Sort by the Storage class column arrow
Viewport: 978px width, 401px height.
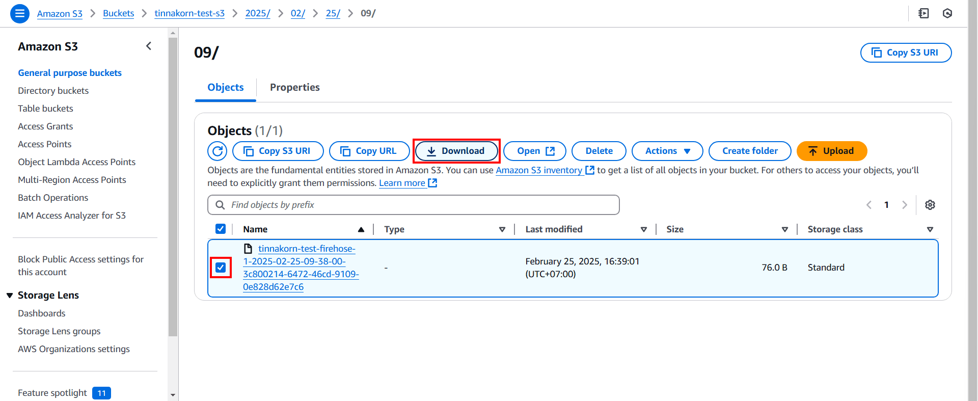pyautogui.click(x=930, y=229)
